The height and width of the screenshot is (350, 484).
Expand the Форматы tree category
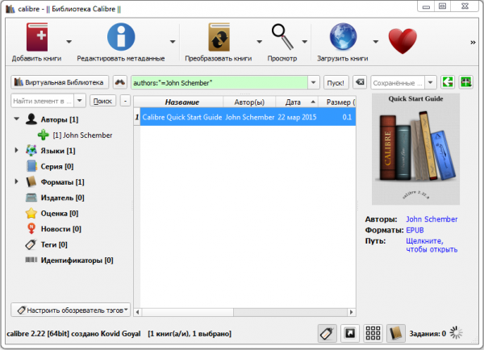[17, 181]
